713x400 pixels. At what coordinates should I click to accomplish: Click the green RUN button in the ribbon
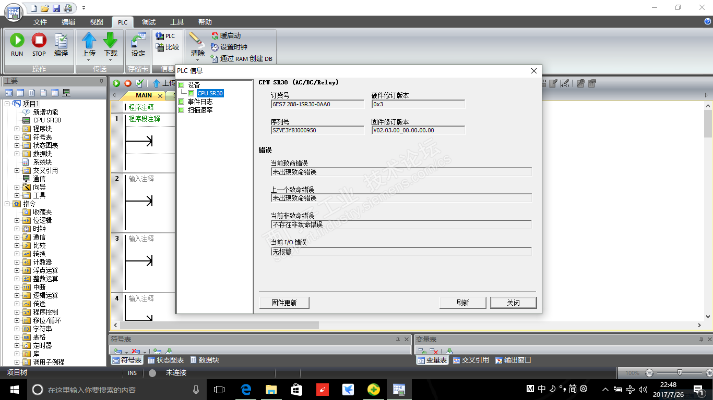(x=17, y=45)
